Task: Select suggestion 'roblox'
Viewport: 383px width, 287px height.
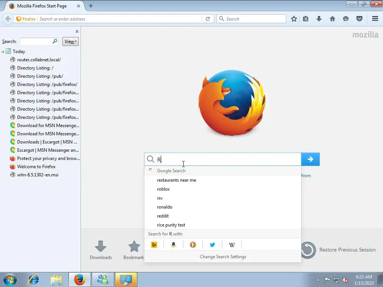Action: coord(223,189)
